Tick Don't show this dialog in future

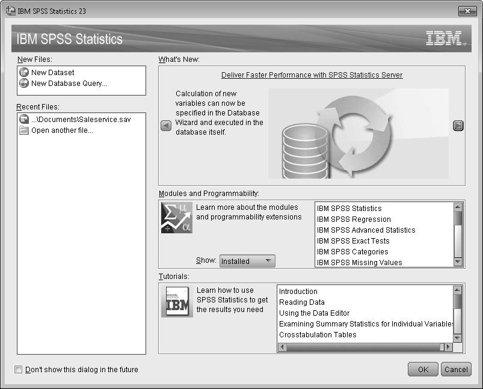(x=19, y=369)
